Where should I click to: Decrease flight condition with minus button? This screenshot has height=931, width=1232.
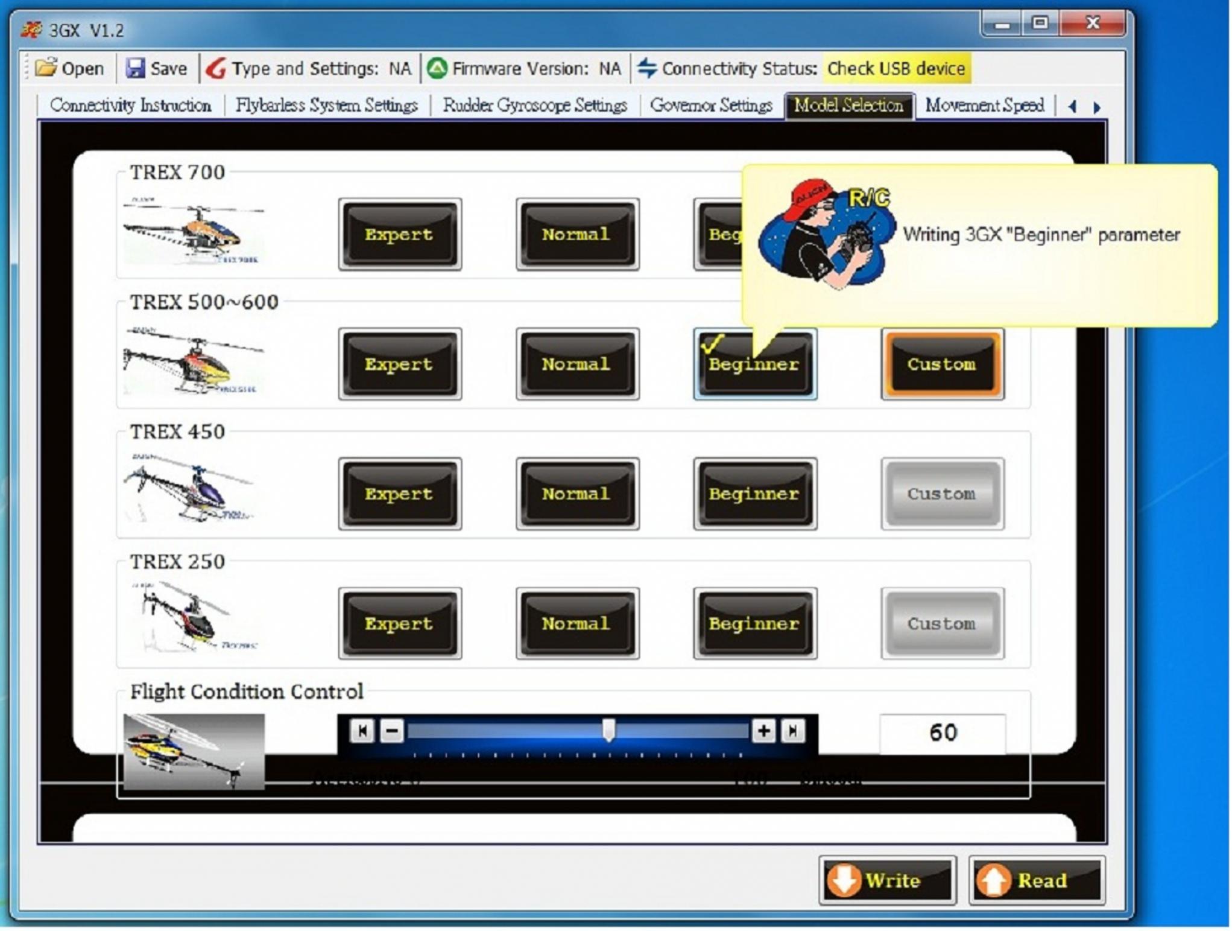coord(391,731)
